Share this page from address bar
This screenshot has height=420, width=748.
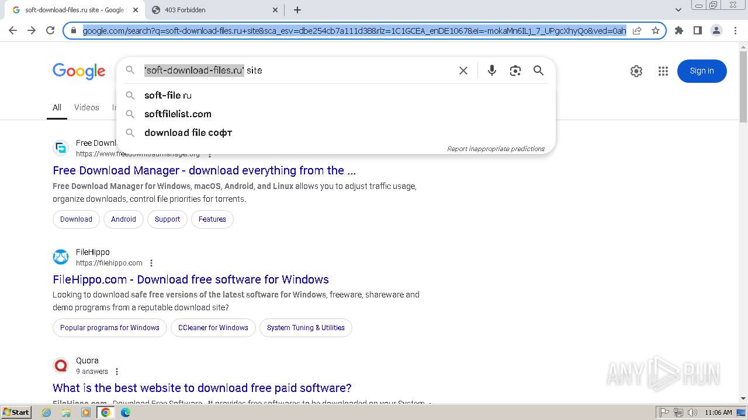(x=637, y=30)
